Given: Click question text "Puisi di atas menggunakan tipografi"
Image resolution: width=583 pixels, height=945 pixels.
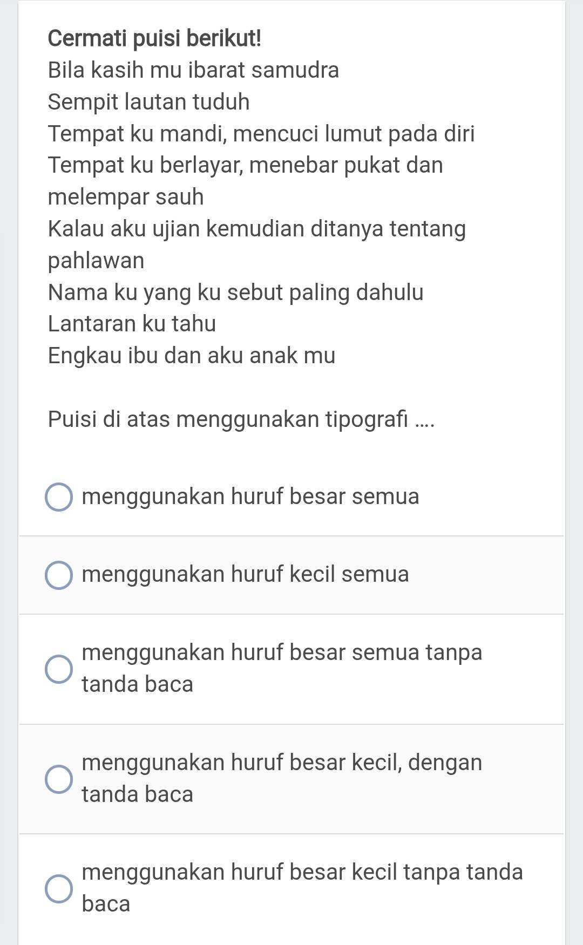Looking at the screenshot, I should (x=241, y=419).
